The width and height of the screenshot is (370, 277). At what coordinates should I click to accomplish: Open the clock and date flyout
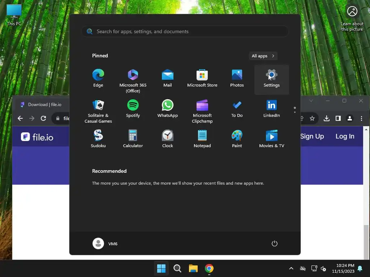343,268
